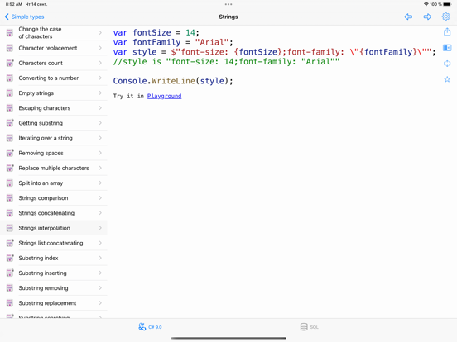457x342 pixels.
Task: Select the C# 9.0 tab
Action: [x=150, y=327]
